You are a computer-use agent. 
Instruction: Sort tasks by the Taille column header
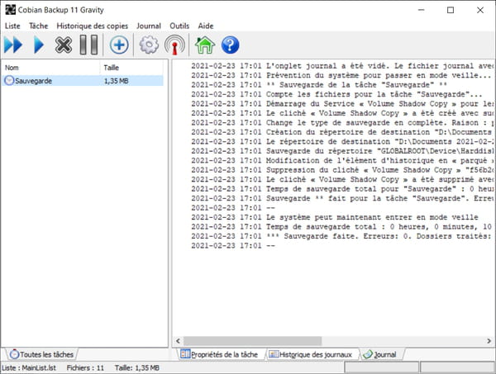coord(132,68)
